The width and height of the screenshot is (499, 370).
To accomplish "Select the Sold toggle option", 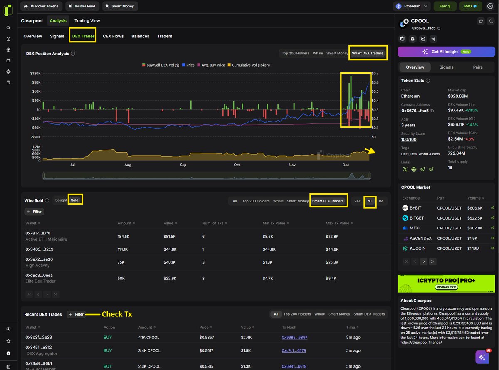I will click(74, 200).
